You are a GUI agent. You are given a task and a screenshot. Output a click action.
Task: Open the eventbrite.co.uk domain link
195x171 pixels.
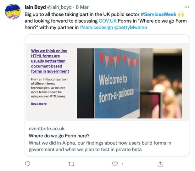pyautogui.click(x=47, y=129)
